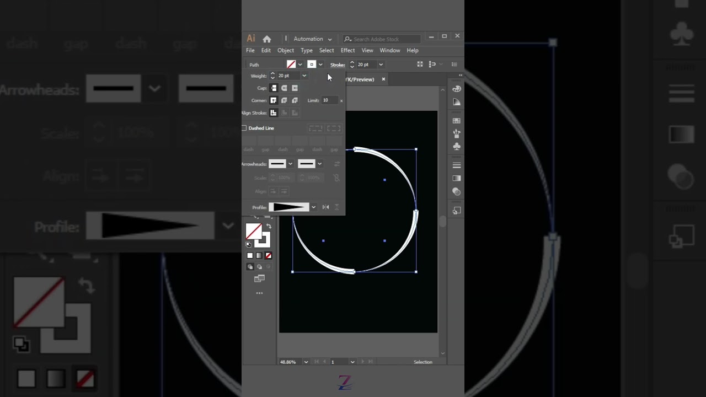Select the Round Cap stroke option
Screen dimensions: 706x397
pyautogui.click(x=284, y=88)
